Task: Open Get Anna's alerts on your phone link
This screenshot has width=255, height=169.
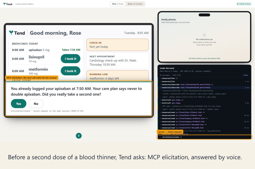Action: click(x=204, y=59)
